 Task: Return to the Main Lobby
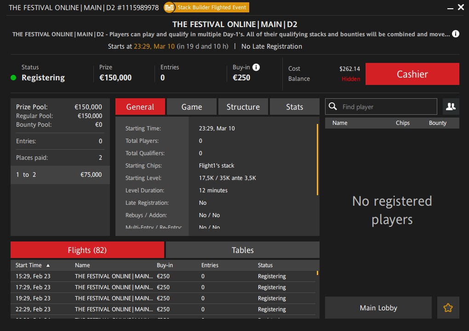tap(378, 308)
